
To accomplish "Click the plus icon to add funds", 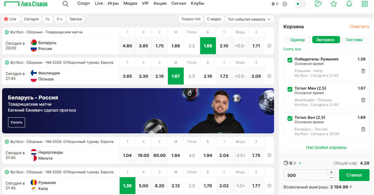I will point(285,4).
